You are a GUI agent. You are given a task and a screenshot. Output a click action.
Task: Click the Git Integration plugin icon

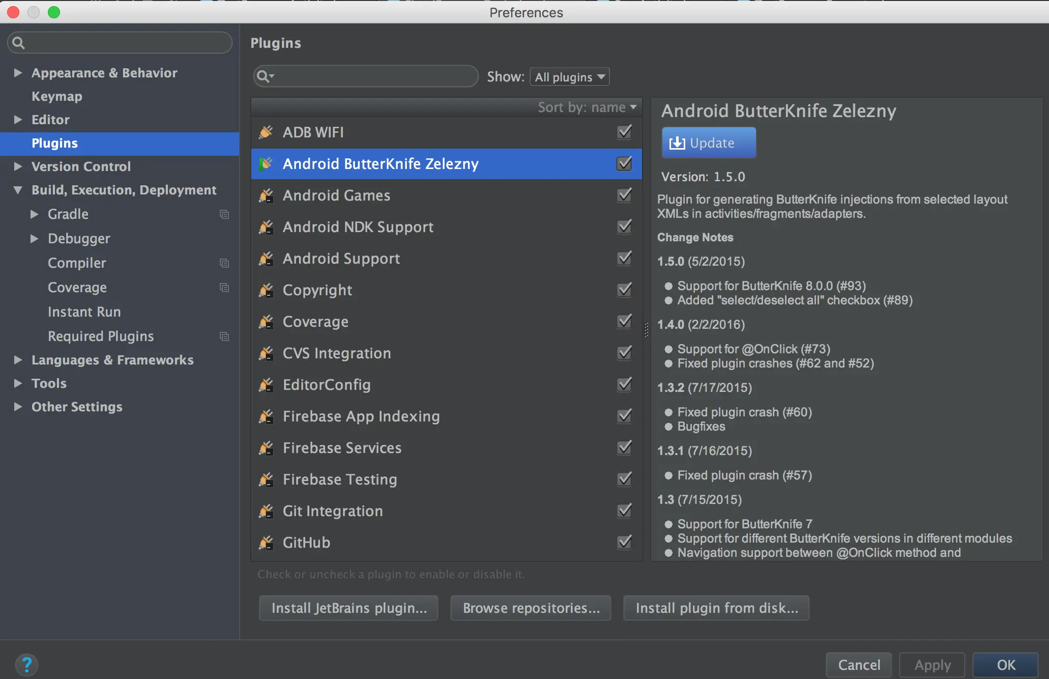click(266, 511)
